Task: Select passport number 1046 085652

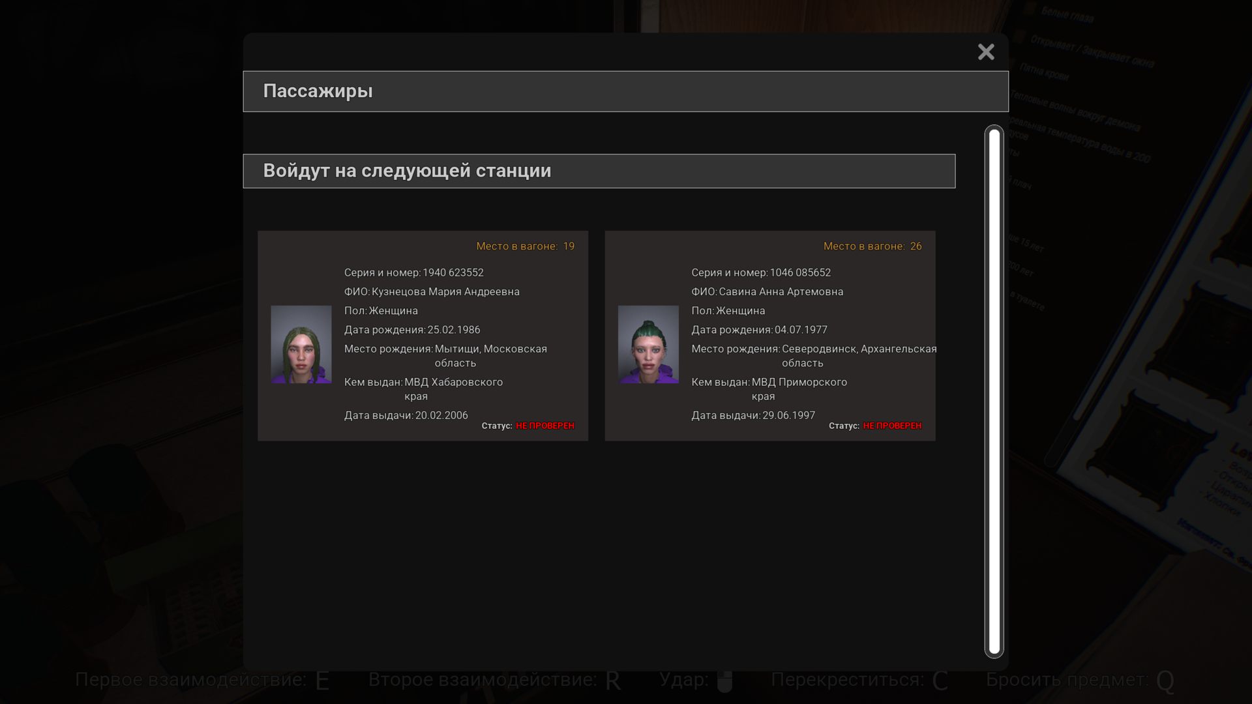Action: tap(799, 272)
